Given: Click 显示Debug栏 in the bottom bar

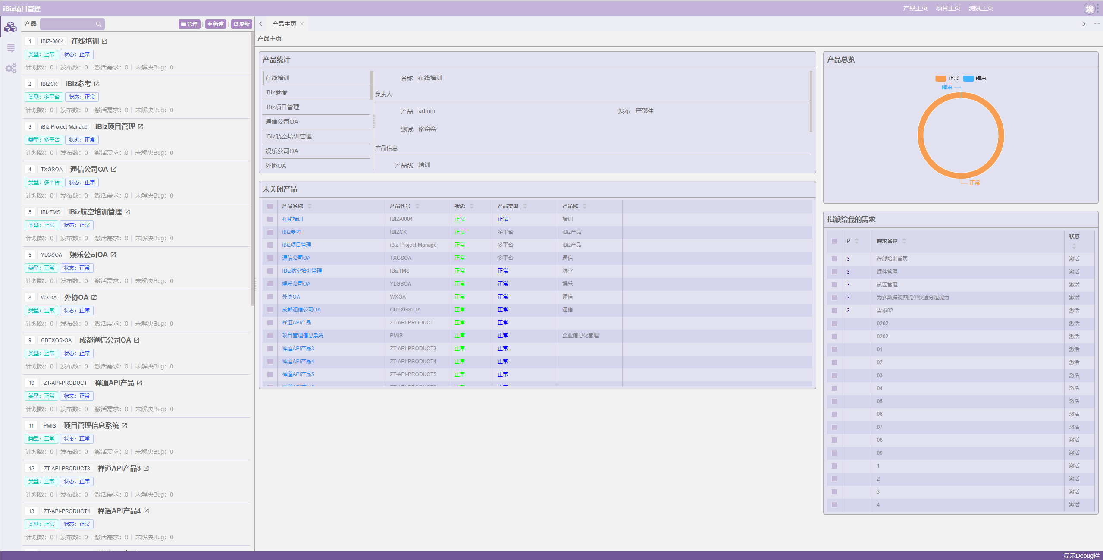Looking at the screenshot, I should click(x=1081, y=556).
